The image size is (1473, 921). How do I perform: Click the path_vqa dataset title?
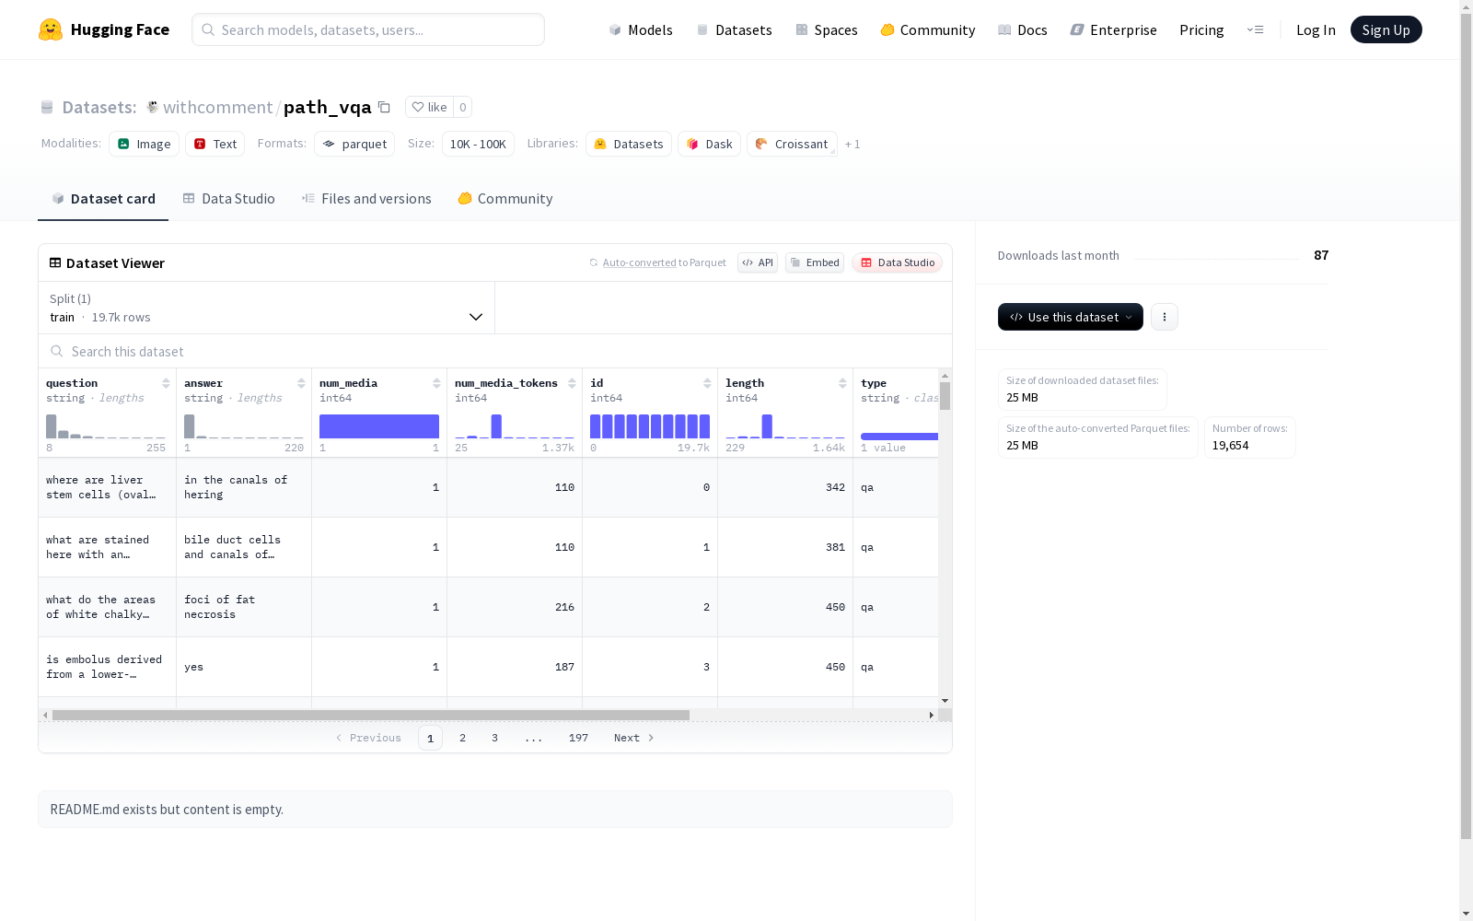coord(327,107)
